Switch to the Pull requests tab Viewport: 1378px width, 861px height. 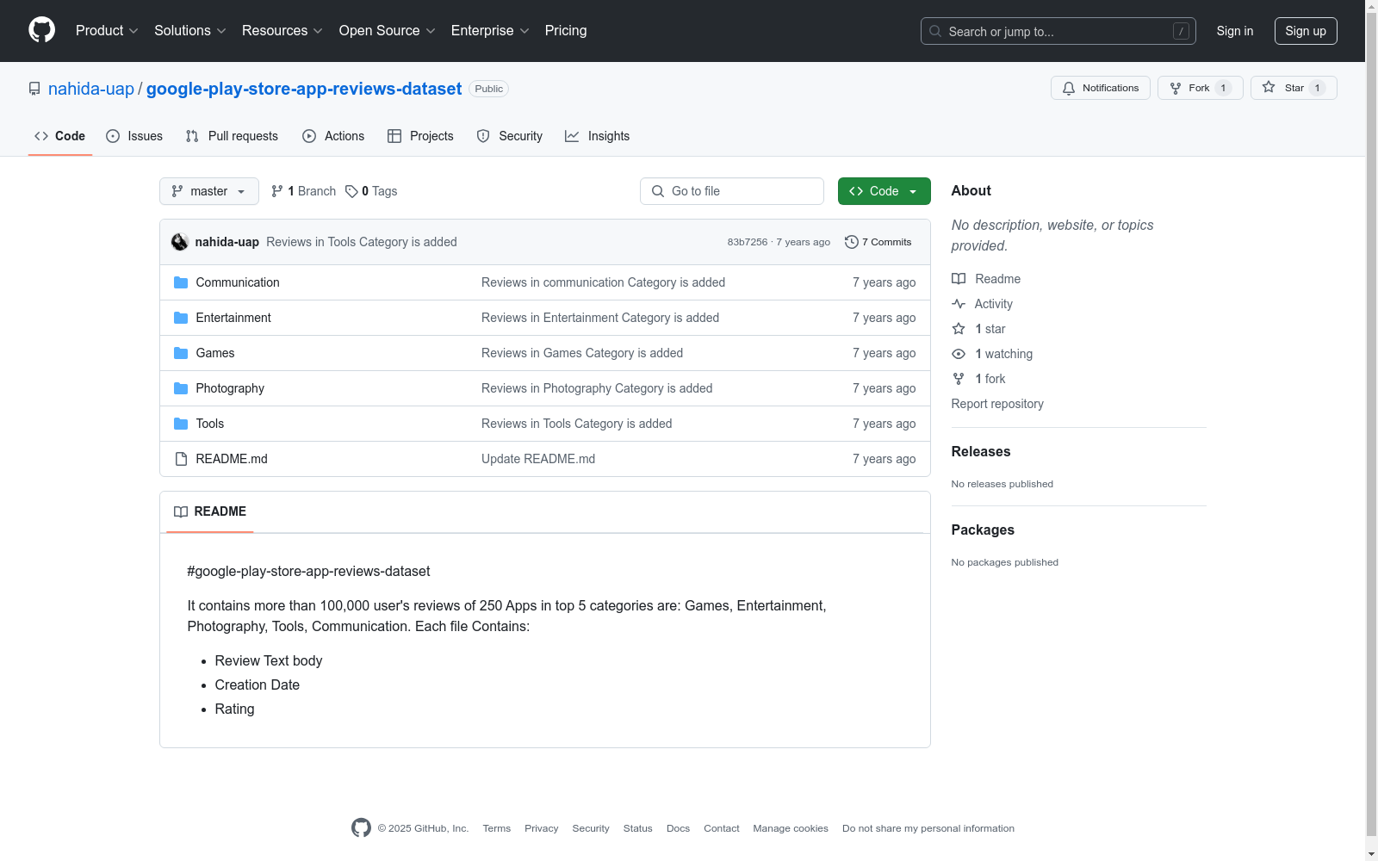click(x=232, y=136)
